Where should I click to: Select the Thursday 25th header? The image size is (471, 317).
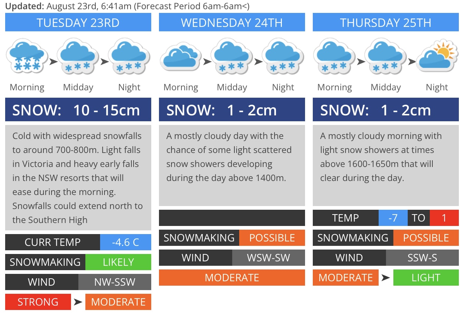pos(386,22)
